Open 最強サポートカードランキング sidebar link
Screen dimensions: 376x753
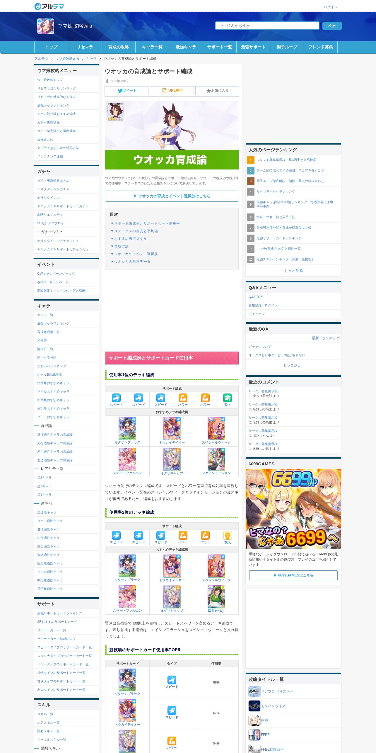[60, 613]
